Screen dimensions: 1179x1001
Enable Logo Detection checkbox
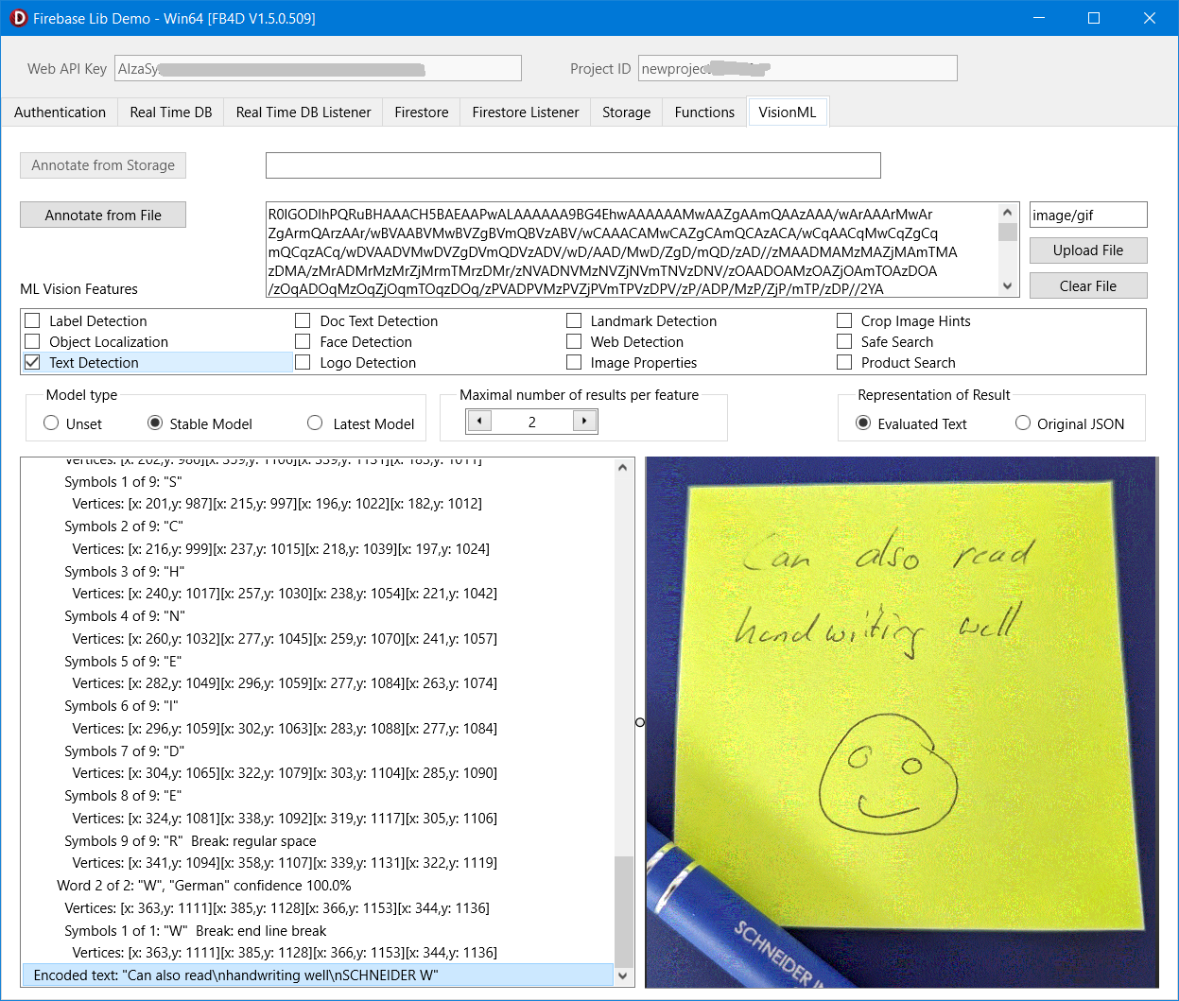coord(303,362)
